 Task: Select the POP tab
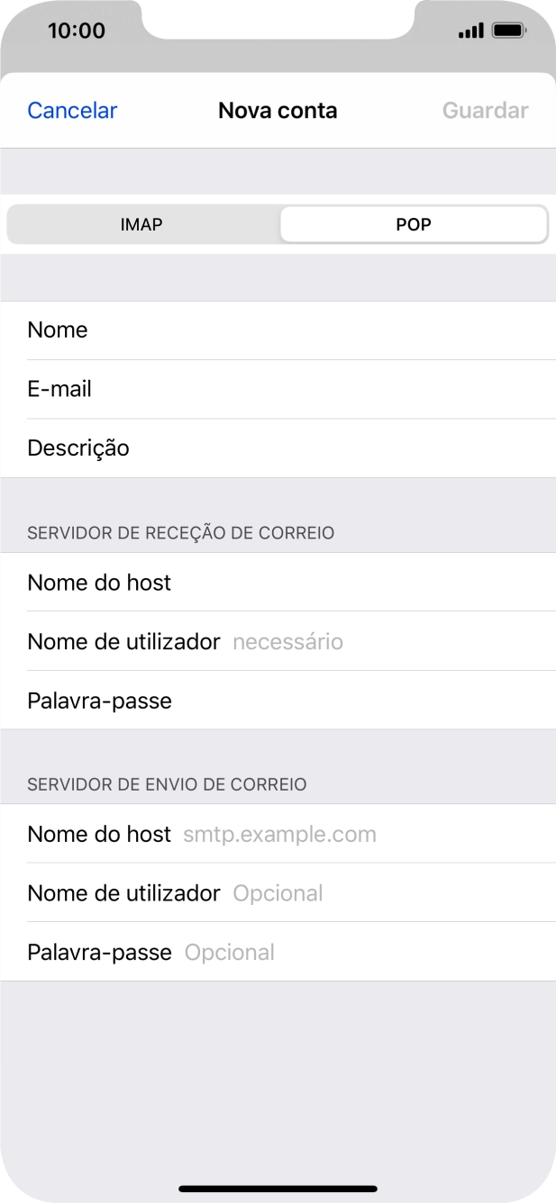click(414, 224)
